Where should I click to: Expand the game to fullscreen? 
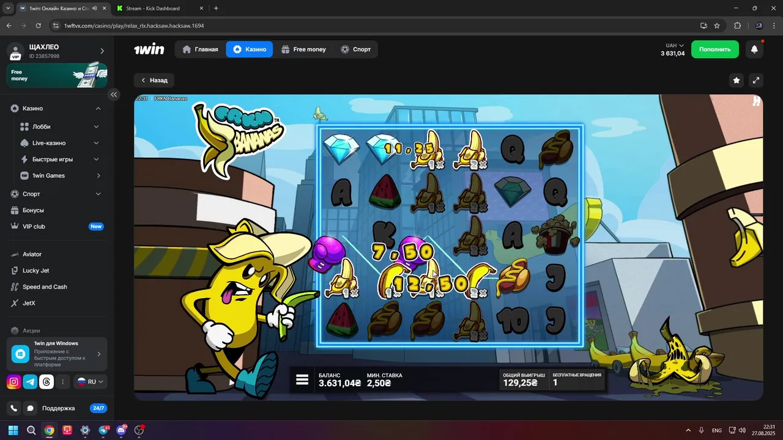click(x=756, y=80)
